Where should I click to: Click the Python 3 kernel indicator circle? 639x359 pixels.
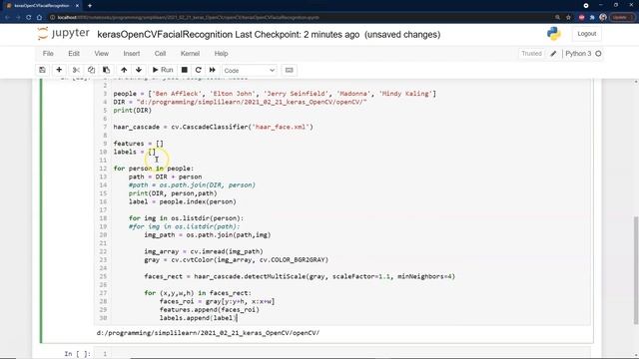coord(598,53)
